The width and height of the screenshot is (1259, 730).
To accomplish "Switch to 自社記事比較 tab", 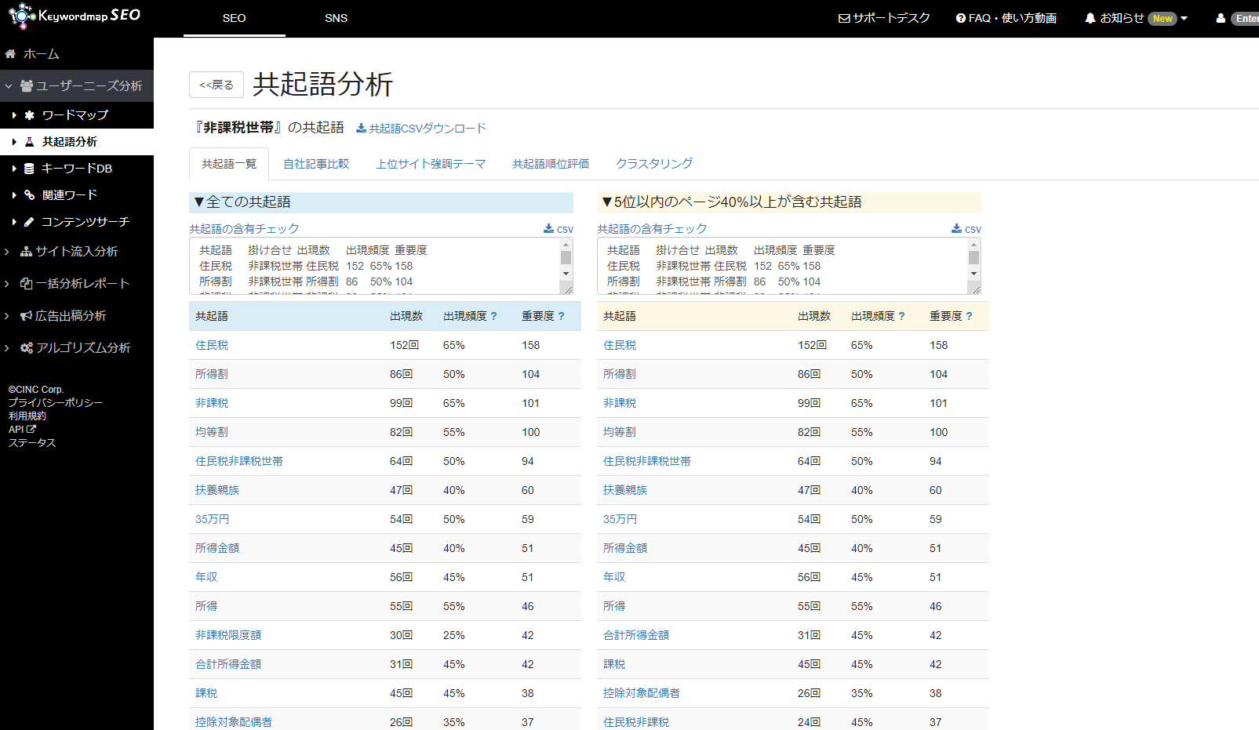I will pyautogui.click(x=316, y=164).
